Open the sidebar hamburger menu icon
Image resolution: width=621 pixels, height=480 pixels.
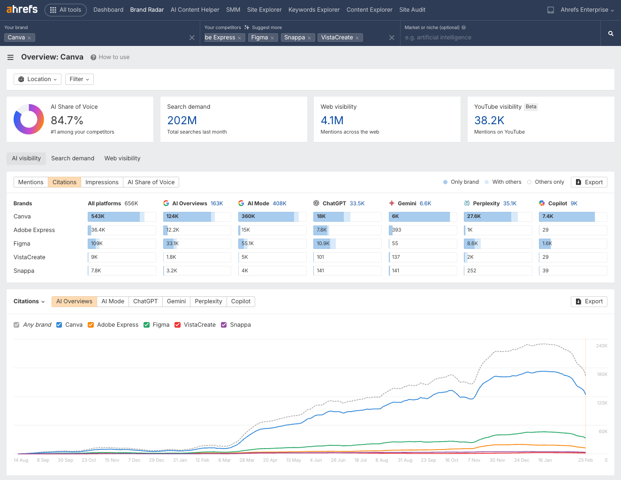pos(10,57)
